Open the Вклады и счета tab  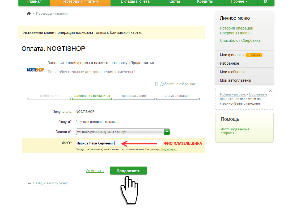coord(135,2)
